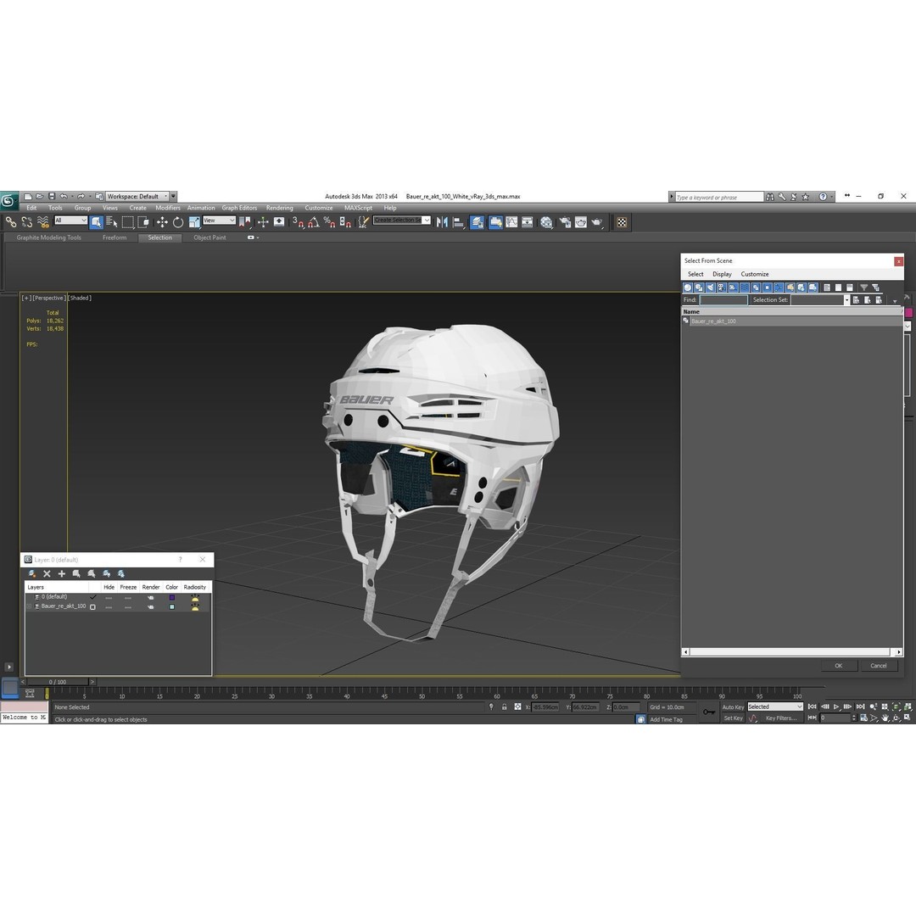Click the Key Filters... button
The height and width of the screenshot is (916, 916).
coord(781,718)
